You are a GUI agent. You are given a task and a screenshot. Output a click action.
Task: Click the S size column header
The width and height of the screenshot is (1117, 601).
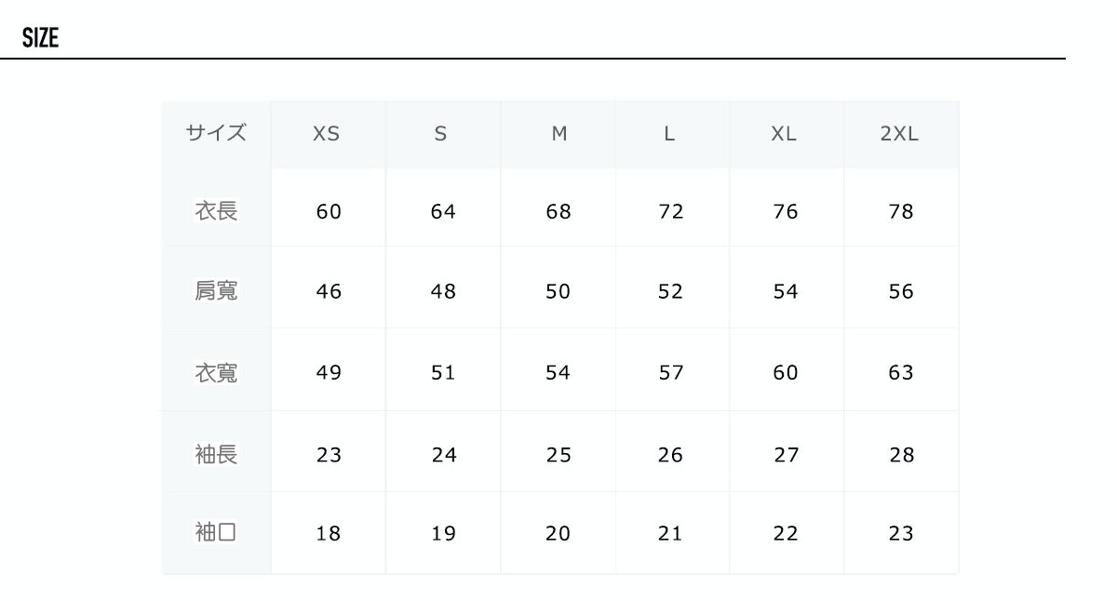pyautogui.click(x=441, y=134)
